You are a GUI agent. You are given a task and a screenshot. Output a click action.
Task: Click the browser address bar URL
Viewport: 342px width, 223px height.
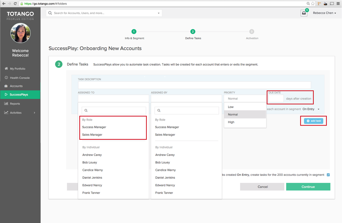[45, 4]
